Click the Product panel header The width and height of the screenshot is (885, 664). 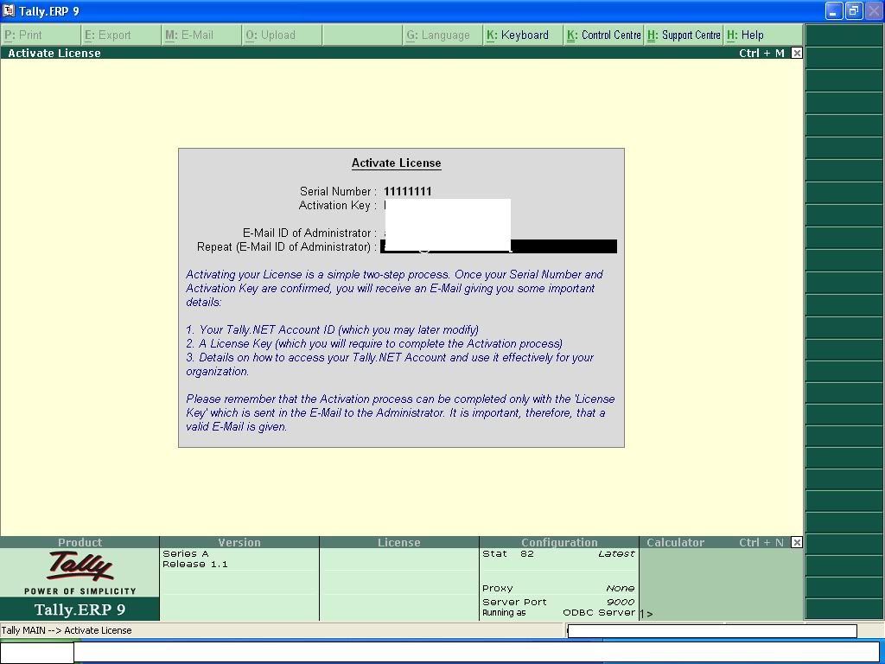click(80, 543)
